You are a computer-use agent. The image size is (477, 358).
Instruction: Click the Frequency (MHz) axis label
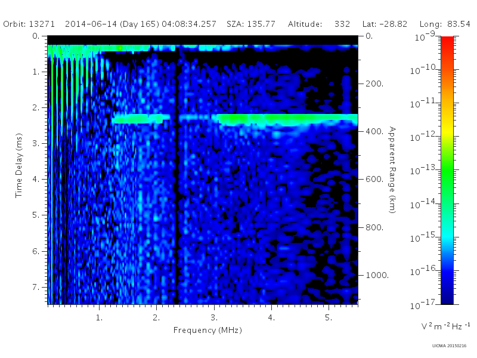pos(207,331)
